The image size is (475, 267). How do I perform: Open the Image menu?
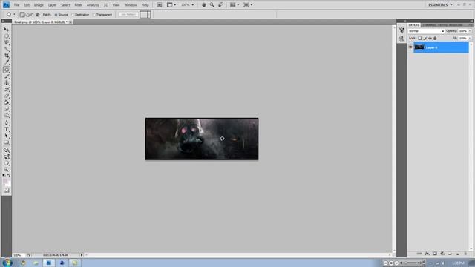coord(39,5)
